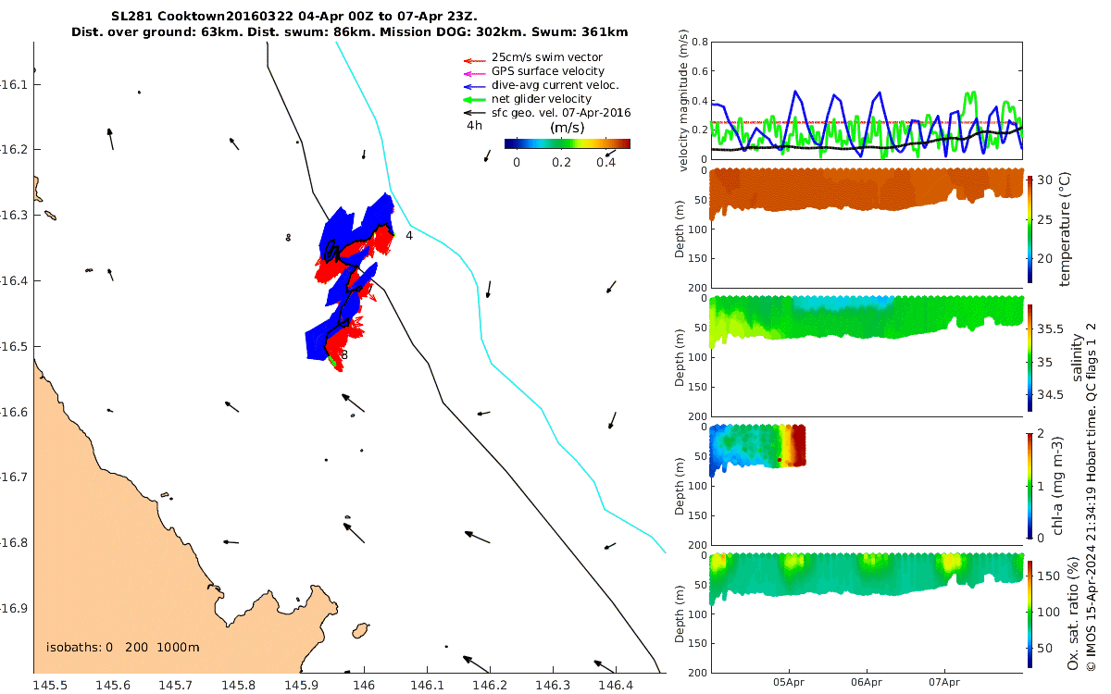Select the 'GPS surface velocity' legend label
Screen dimensions: 1111x694
click(548, 71)
